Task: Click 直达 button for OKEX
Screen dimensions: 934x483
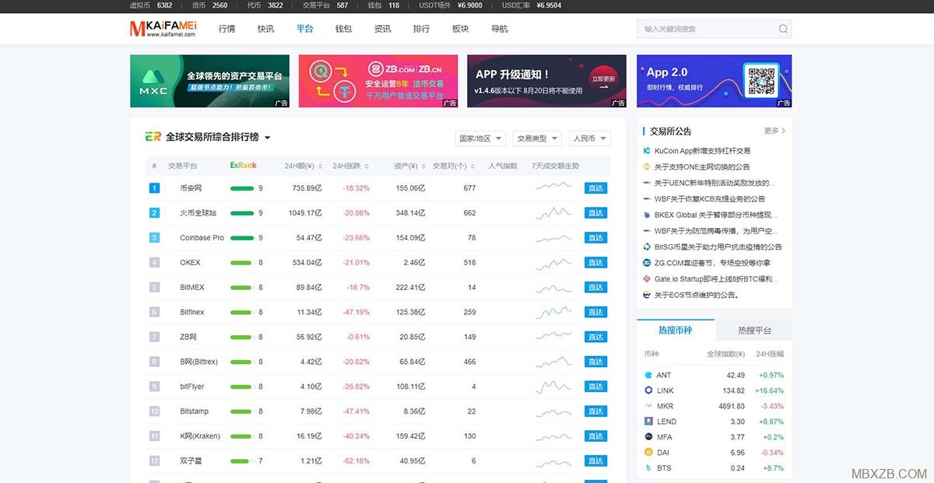Action: pos(595,263)
